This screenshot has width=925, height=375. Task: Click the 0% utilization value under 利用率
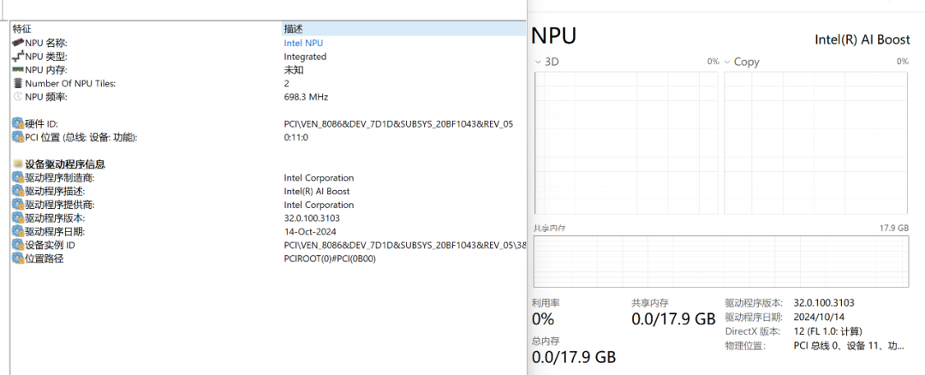click(543, 319)
